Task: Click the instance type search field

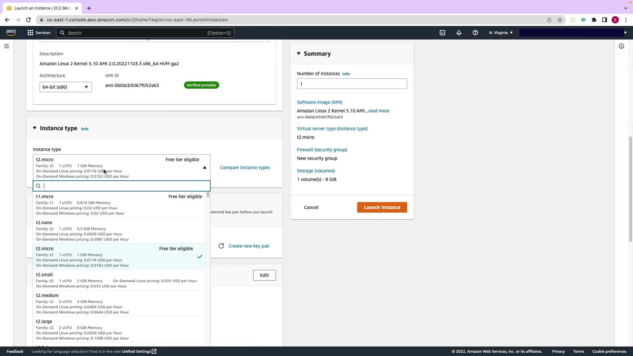Action: click(x=125, y=186)
